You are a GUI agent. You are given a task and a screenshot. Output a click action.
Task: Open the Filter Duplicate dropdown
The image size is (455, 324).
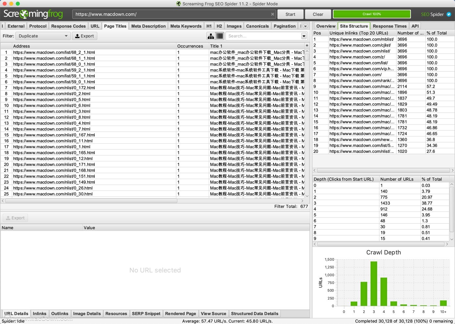pyautogui.click(x=43, y=36)
